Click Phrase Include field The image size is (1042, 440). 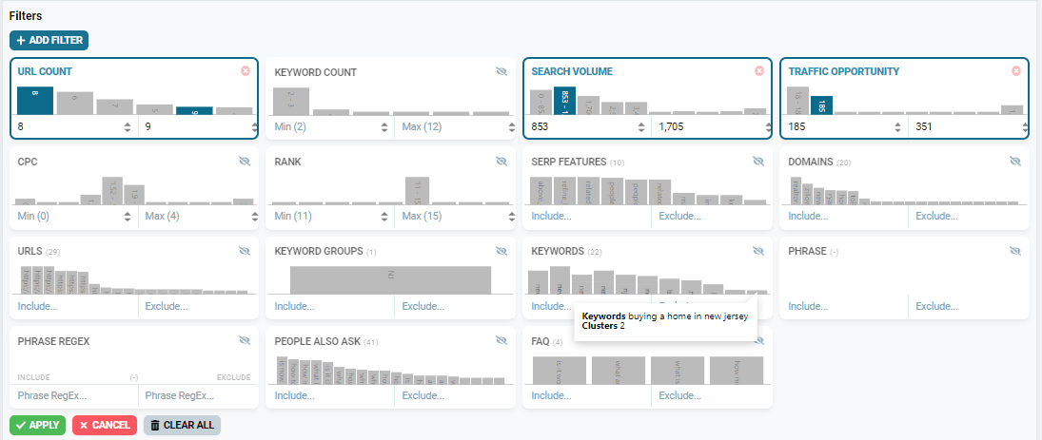[x=843, y=306]
